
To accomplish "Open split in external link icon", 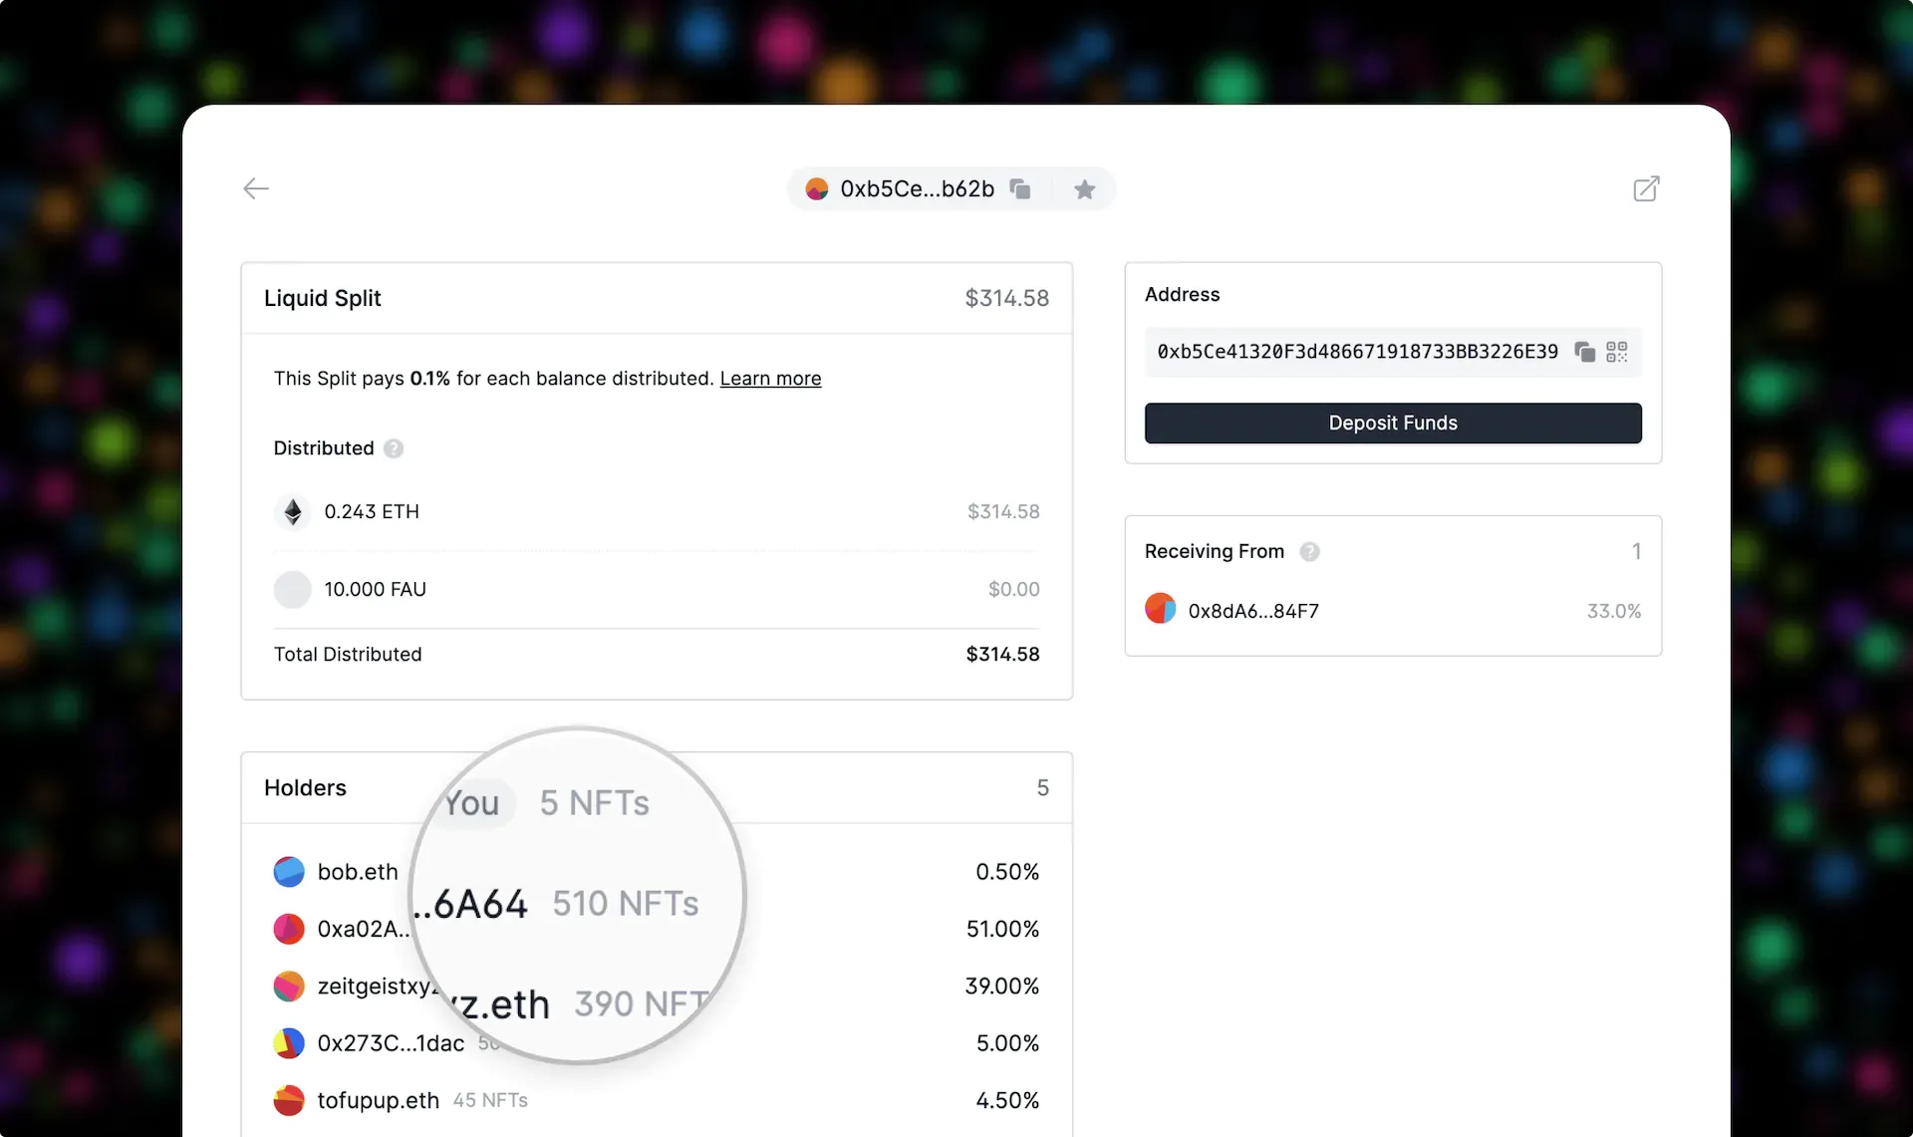I will (x=1646, y=188).
